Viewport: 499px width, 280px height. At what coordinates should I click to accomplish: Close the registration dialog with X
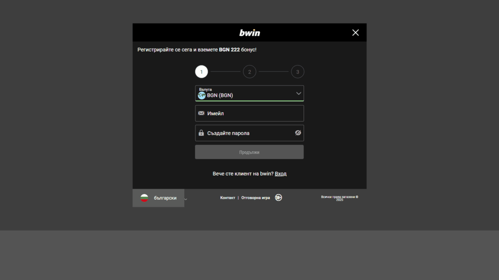(355, 33)
